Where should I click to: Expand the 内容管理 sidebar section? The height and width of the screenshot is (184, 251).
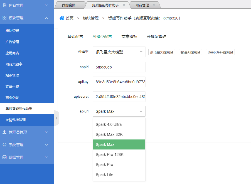click(27, 5)
